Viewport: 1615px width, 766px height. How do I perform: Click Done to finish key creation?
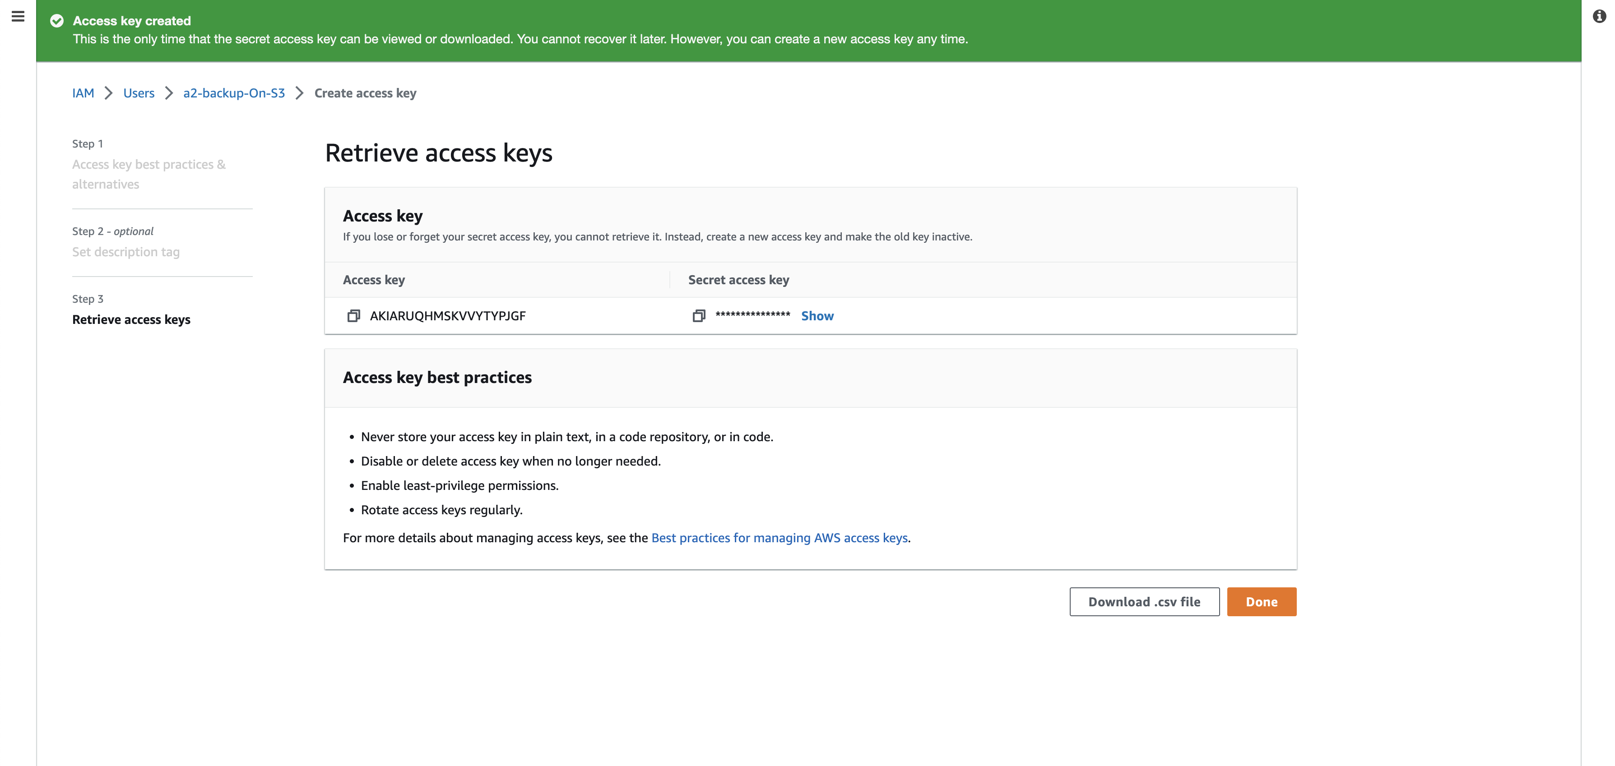coord(1262,601)
